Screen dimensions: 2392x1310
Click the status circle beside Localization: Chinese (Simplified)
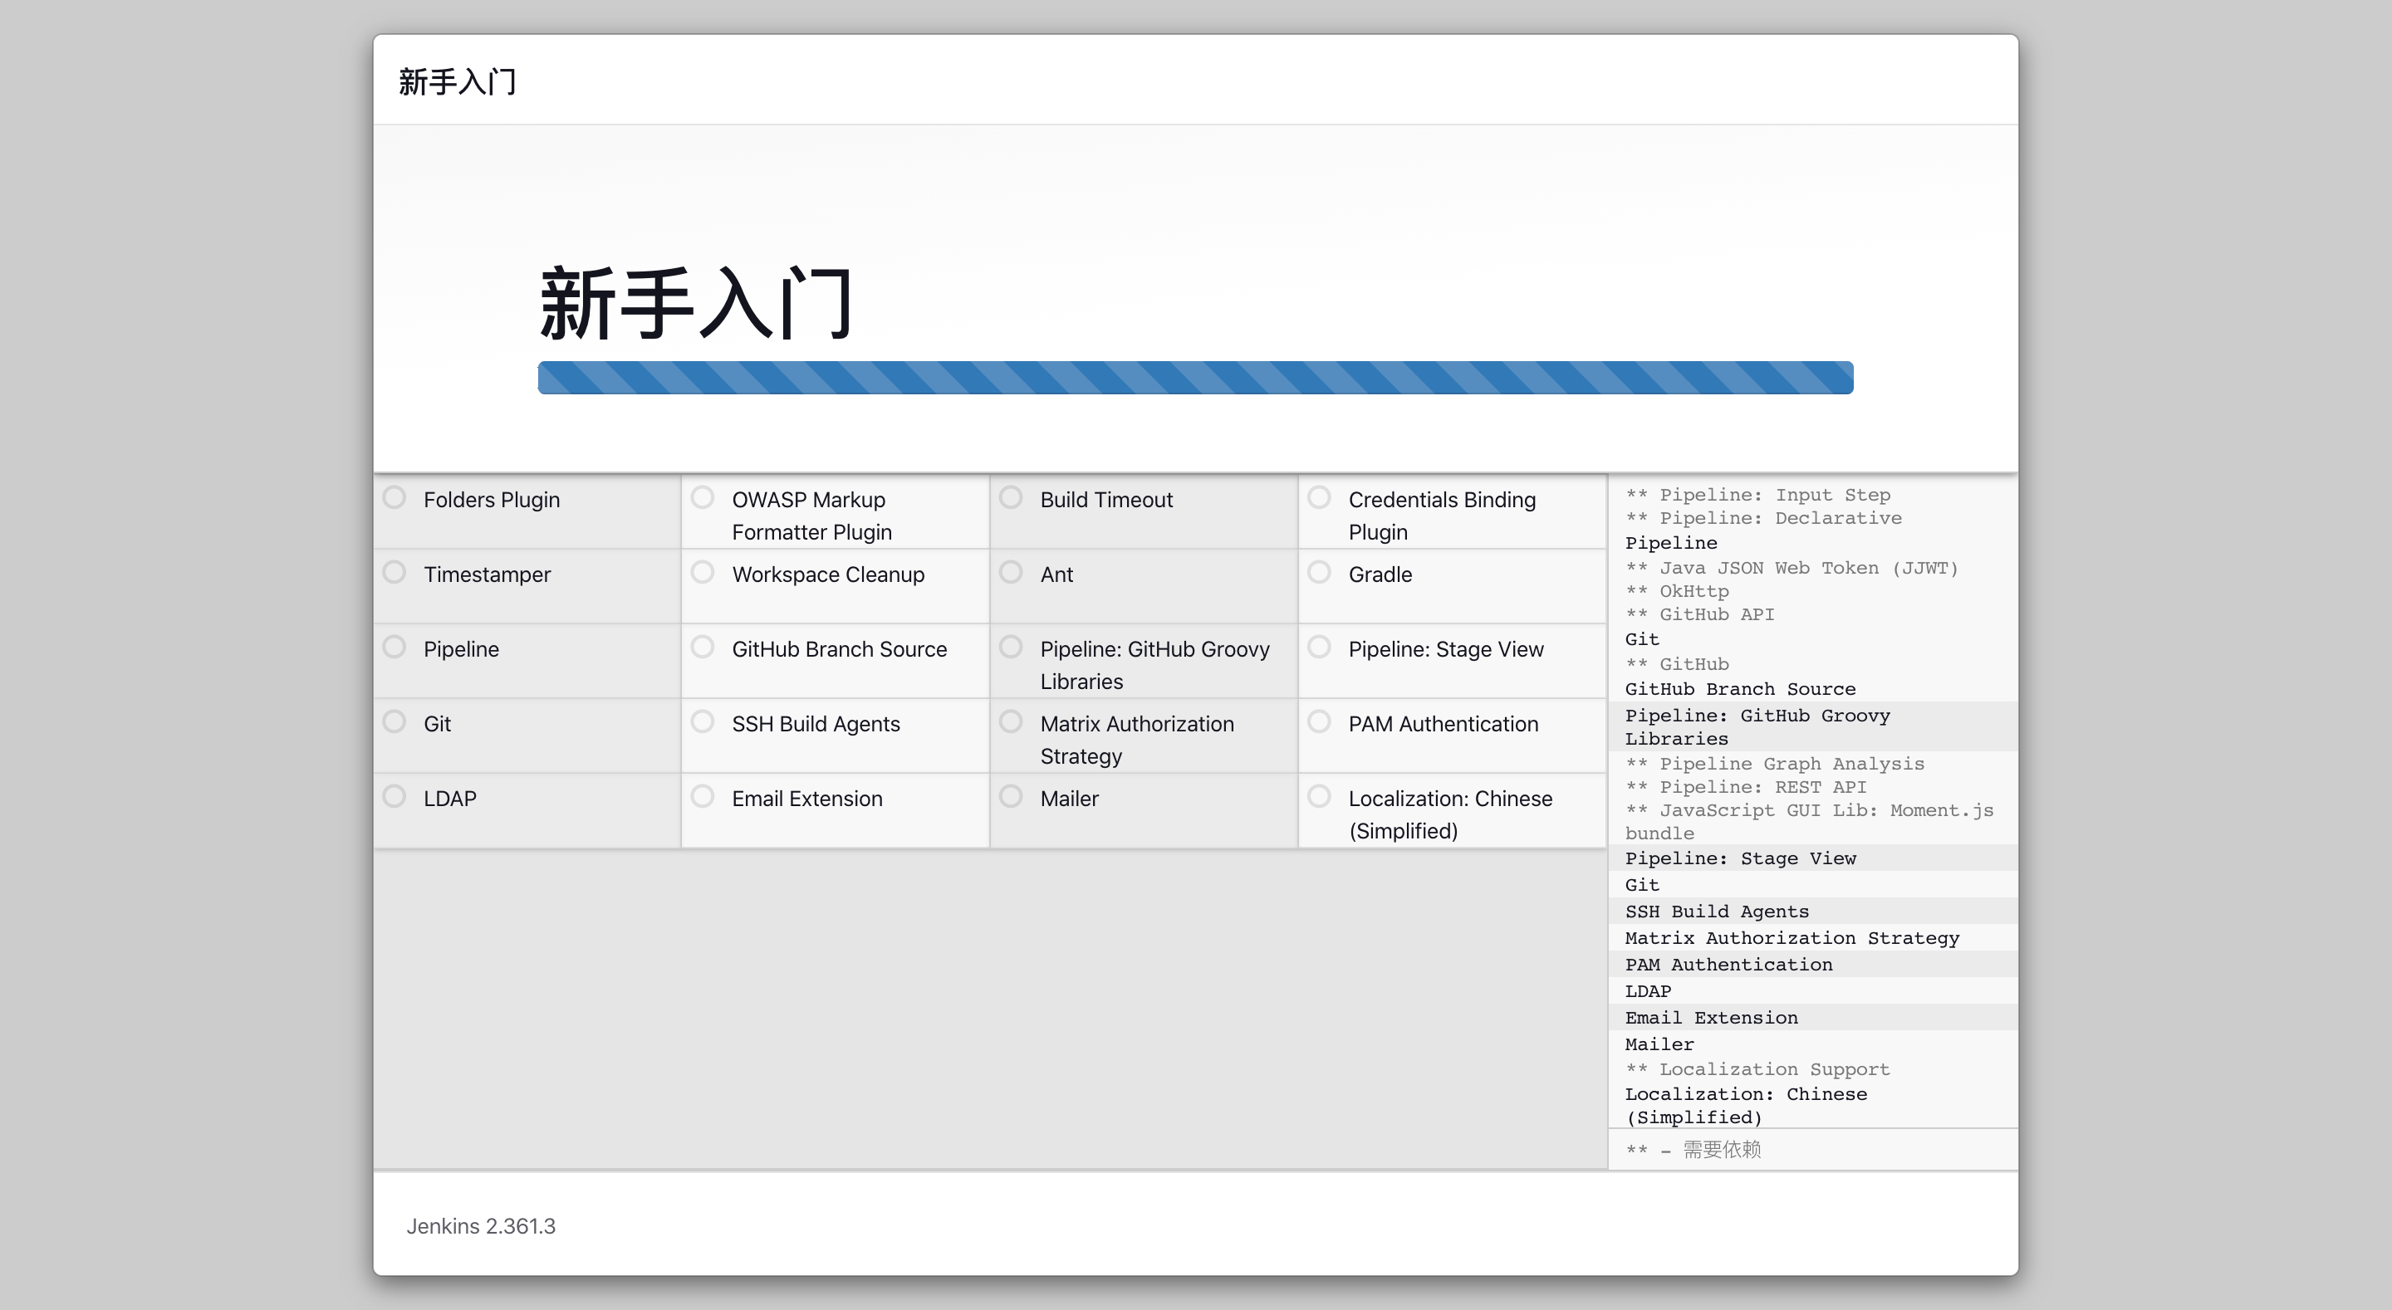(1320, 797)
